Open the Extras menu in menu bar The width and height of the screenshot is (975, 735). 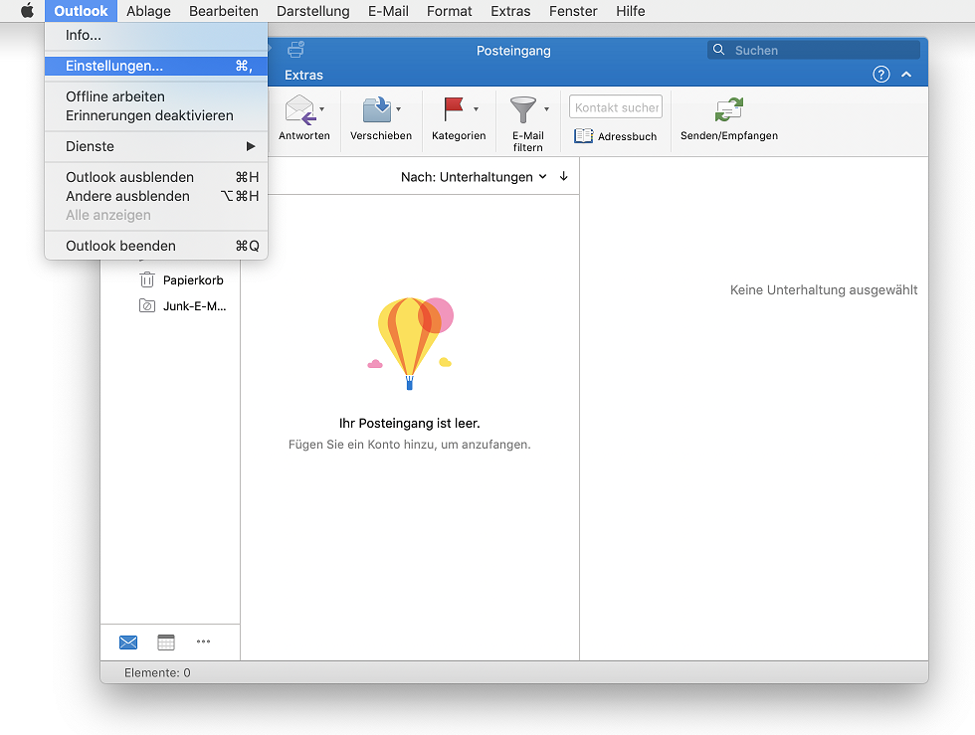510,11
